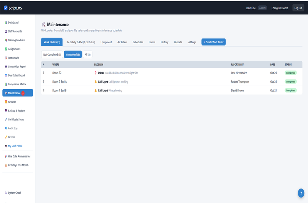This screenshot has height=203, width=308.
Task: Click the Completion Report icon
Action: (6, 66)
